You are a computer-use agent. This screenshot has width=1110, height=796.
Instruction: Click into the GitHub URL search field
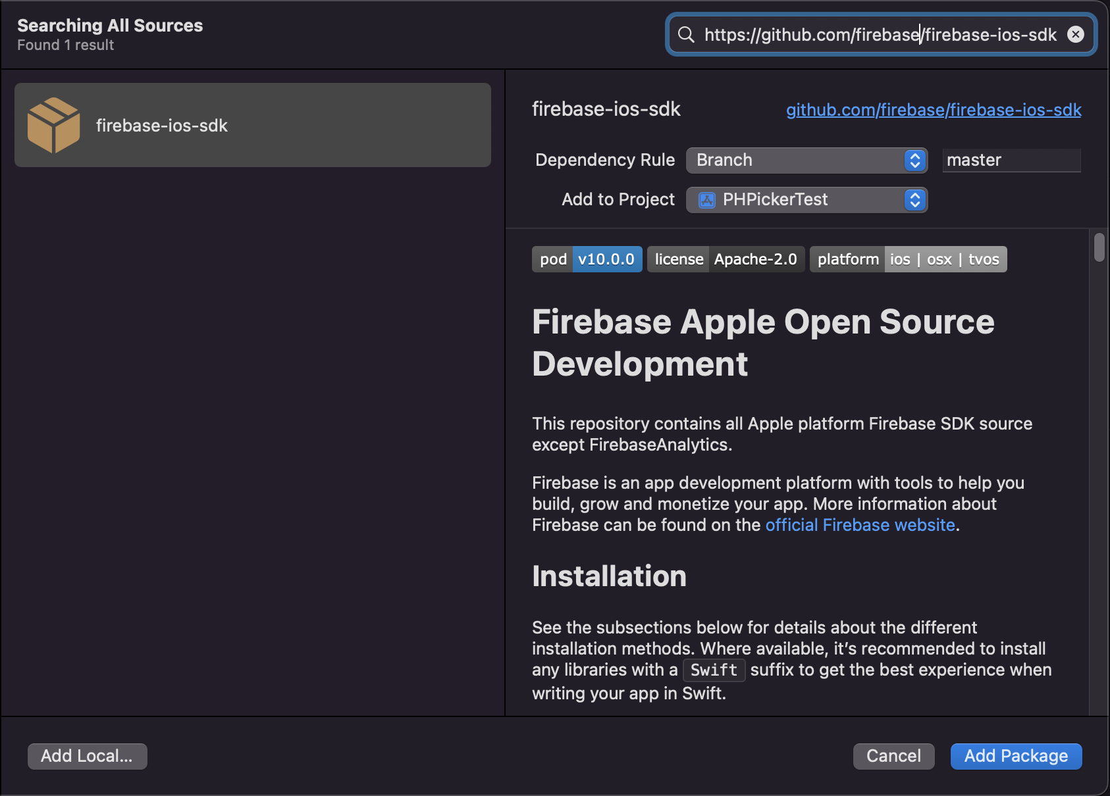880,34
